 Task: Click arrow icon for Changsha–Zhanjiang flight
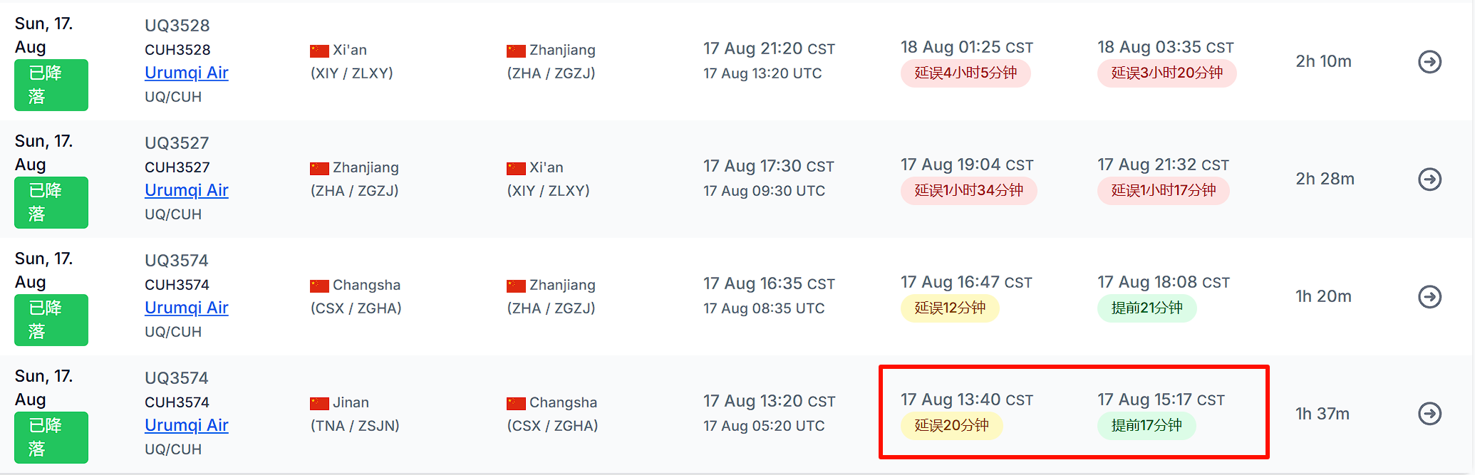click(1429, 296)
